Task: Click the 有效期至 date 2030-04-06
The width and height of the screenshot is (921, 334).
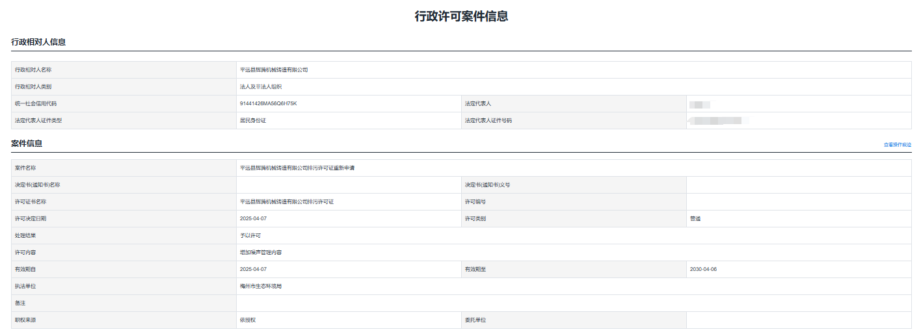Action: 703,269
